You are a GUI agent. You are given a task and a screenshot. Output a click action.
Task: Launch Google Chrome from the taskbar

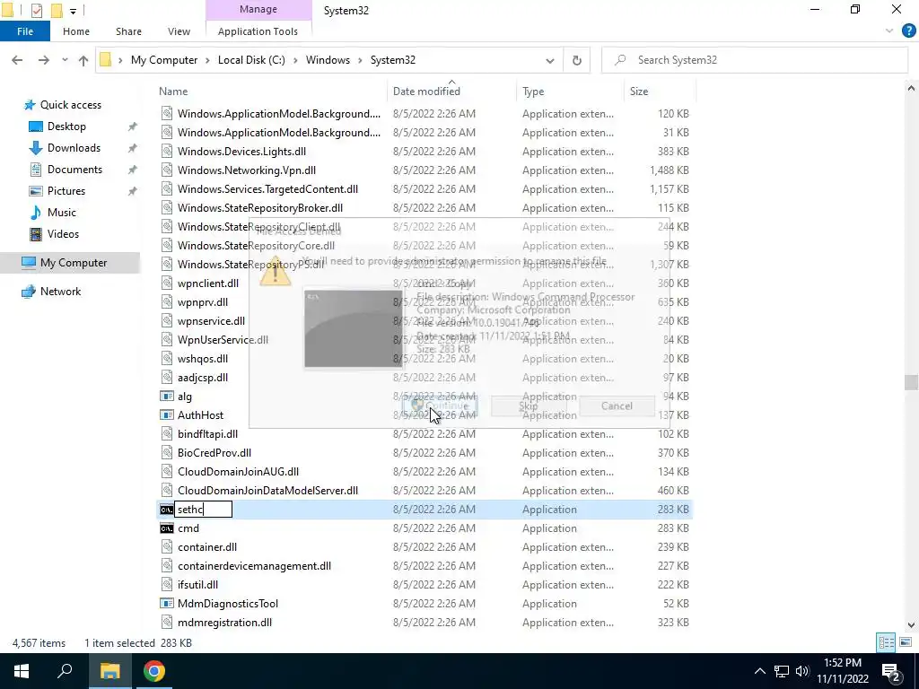coord(154,671)
